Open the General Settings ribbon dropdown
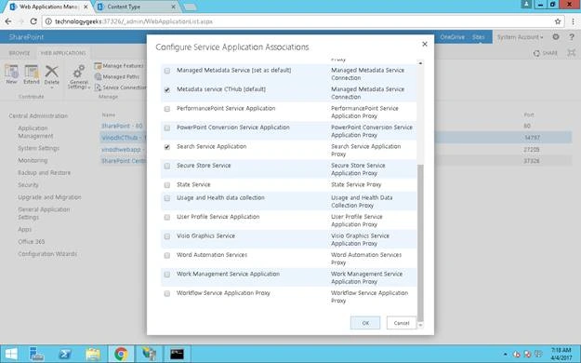The image size is (581, 363). pyautogui.click(x=79, y=77)
